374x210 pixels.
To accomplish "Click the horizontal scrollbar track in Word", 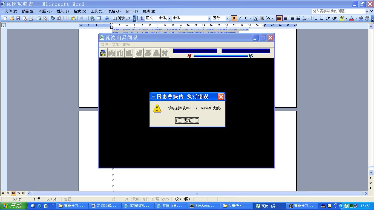I will coord(197,193).
